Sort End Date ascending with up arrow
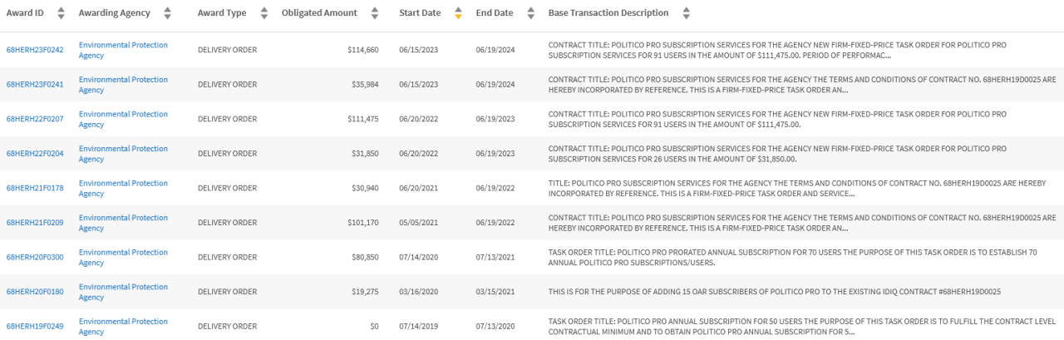 click(x=530, y=10)
